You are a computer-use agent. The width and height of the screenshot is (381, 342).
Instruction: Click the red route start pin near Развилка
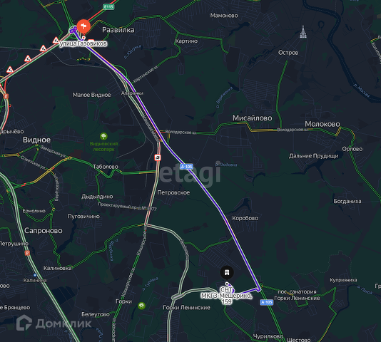(x=83, y=26)
